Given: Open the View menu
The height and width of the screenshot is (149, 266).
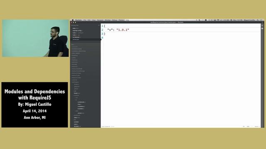Looking at the screenshot, I should pyautogui.click(x=94, y=20).
